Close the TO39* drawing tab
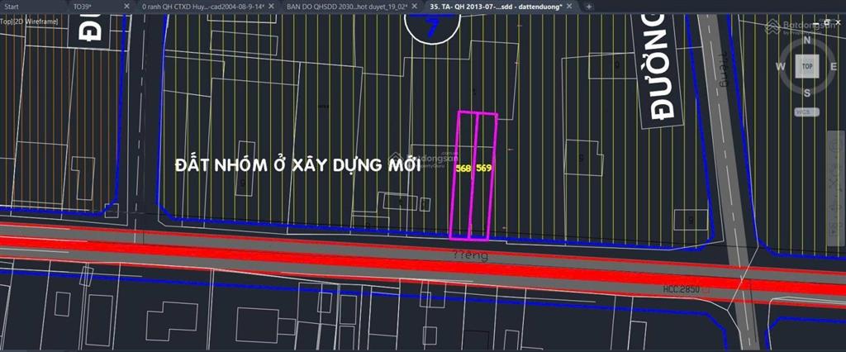846x352 pixels. pyautogui.click(x=126, y=7)
